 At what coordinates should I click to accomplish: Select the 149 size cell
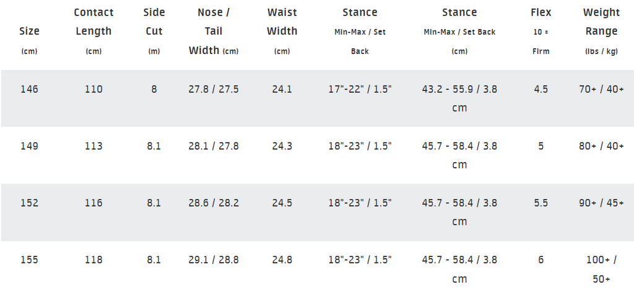pos(29,146)
